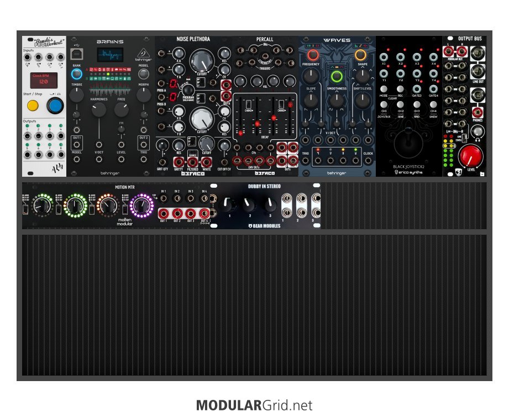Click the blue encoder knob on Pamela's PRO Workout
The height and width of the screenshot is (417, 509).
[x=55, y=105]
